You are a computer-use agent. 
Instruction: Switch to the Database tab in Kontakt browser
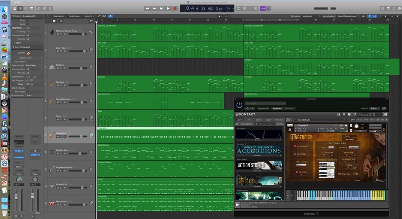point(259,120)
